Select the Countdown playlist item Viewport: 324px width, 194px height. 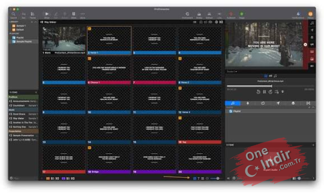coord(23,105)
